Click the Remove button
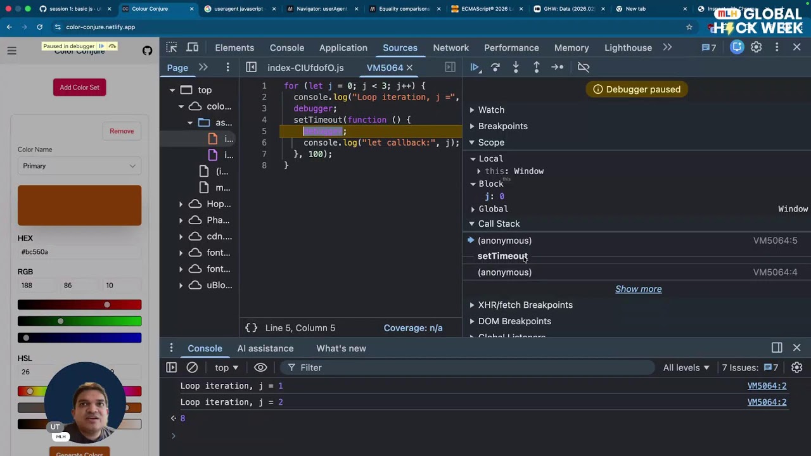The height and width of the screenshot is (456, 811). 122,131
